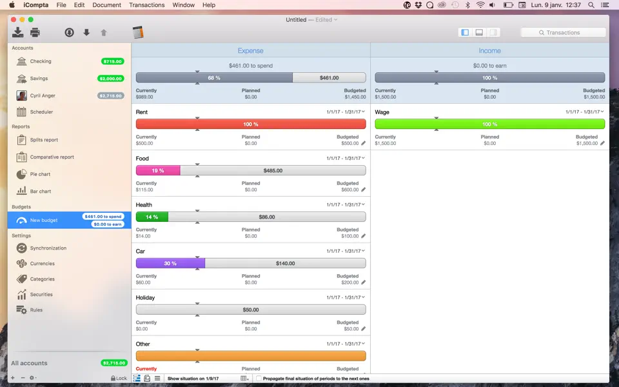Open the Transactions menu in the menu bar
619x387 pixels.
click(146, 5)
